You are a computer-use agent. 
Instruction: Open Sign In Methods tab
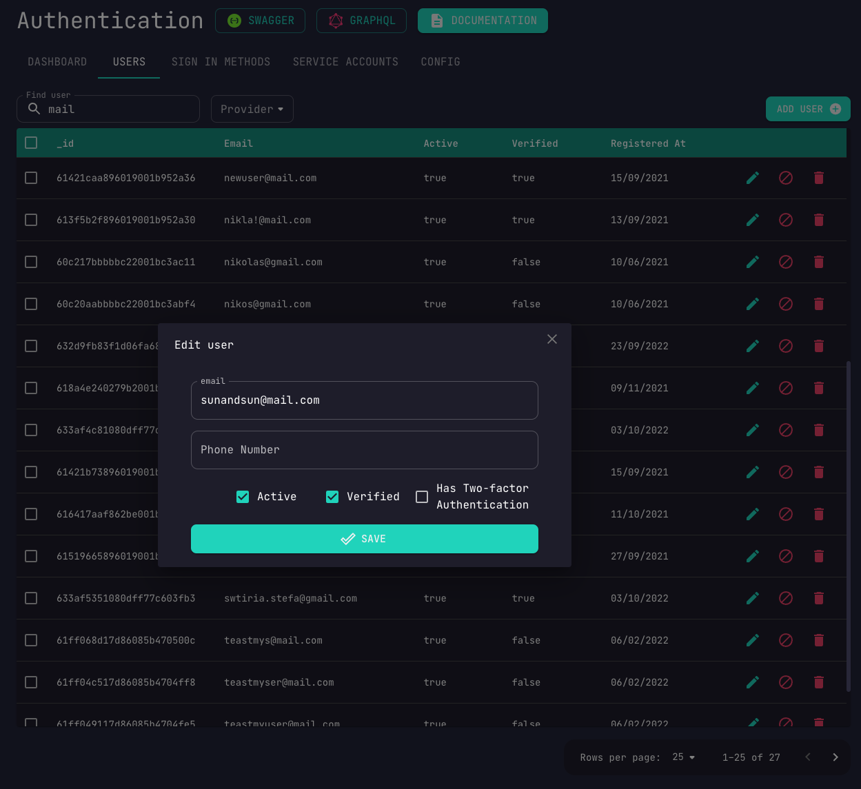(221, 61)
